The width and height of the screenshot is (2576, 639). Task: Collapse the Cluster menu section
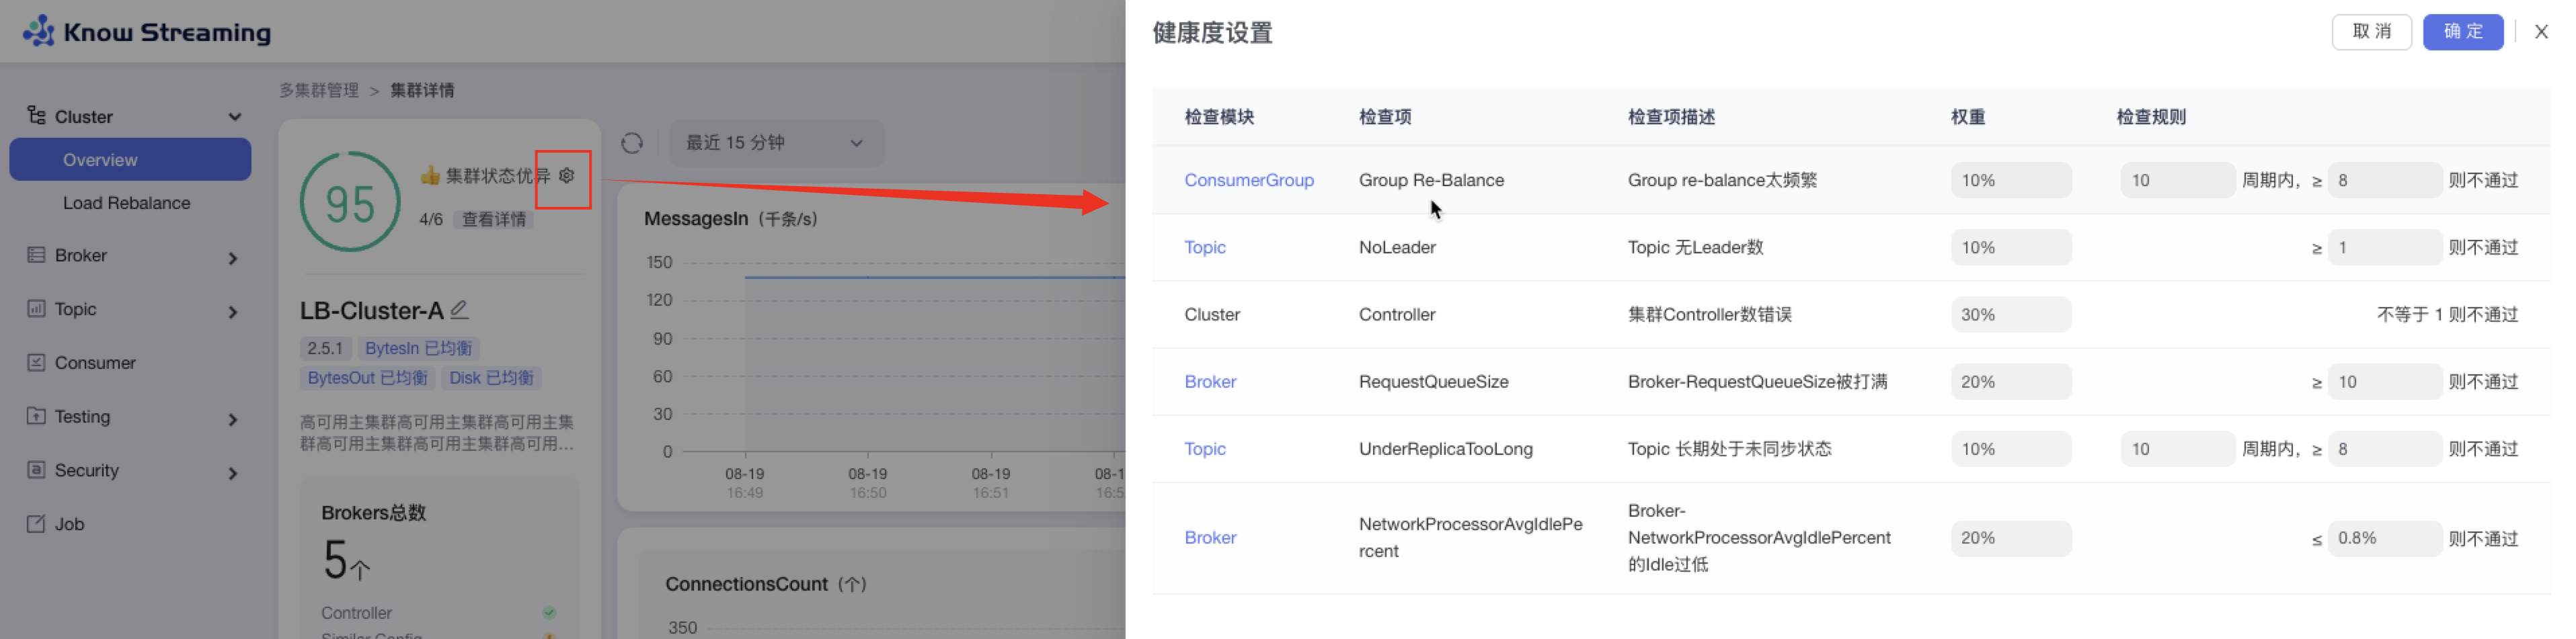click(235, 117)
